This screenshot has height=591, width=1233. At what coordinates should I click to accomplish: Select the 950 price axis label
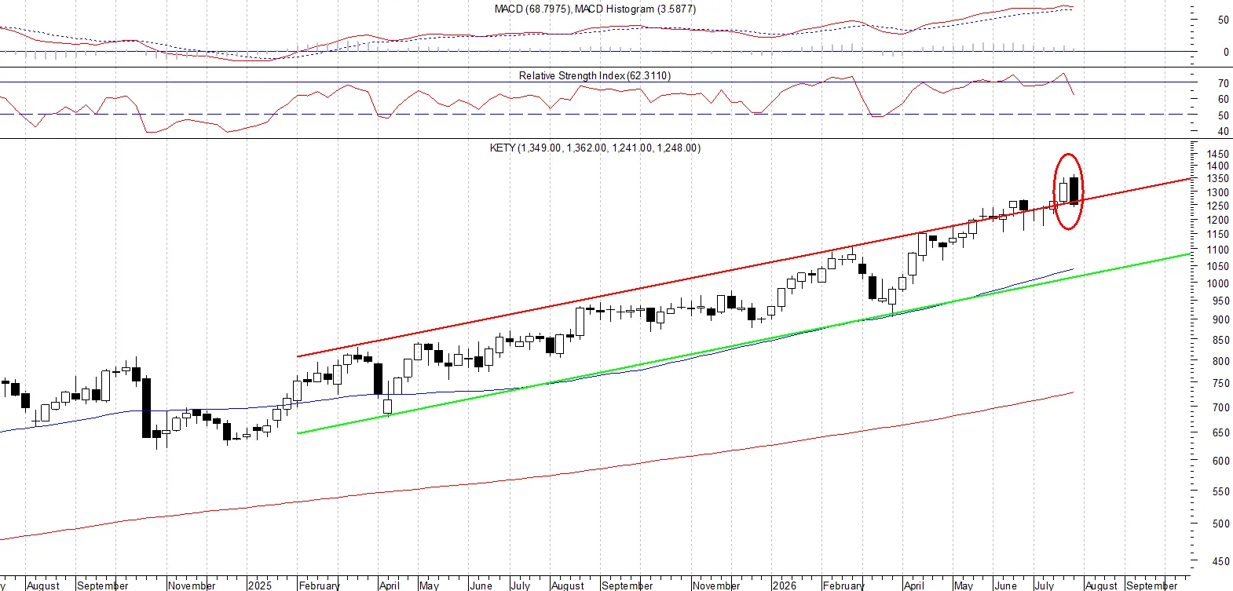pyautogui.click(x=1221, y=301)
